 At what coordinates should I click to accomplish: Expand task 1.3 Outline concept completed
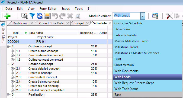[x=12, y=60]
